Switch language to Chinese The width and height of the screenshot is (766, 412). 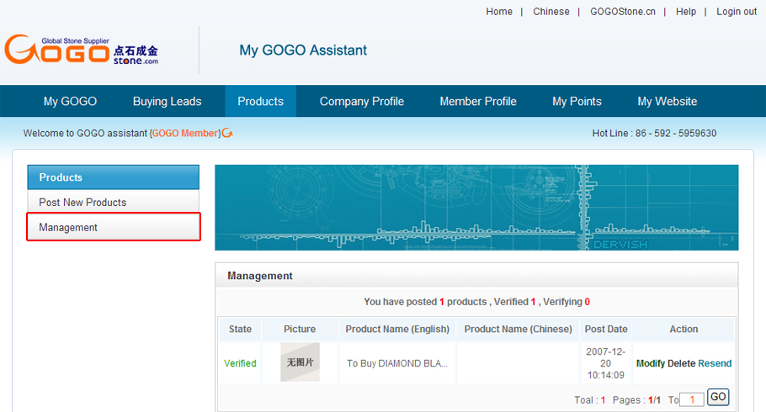(x=551, y=12)
